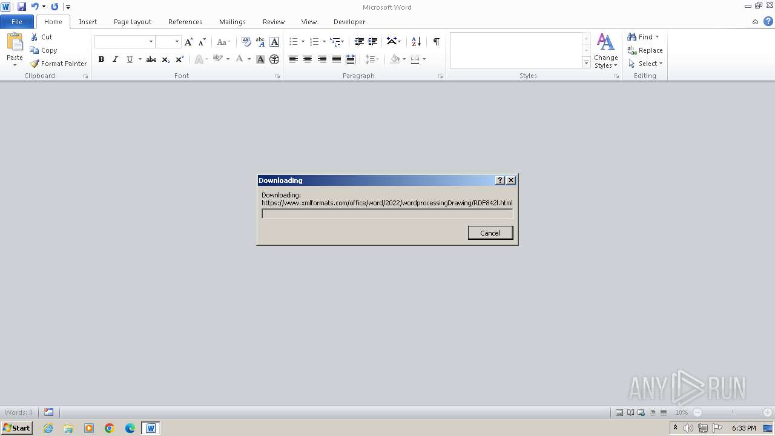Click Character Border icon
This screenshot has width=775, height=436.
[x=274, y=42]
